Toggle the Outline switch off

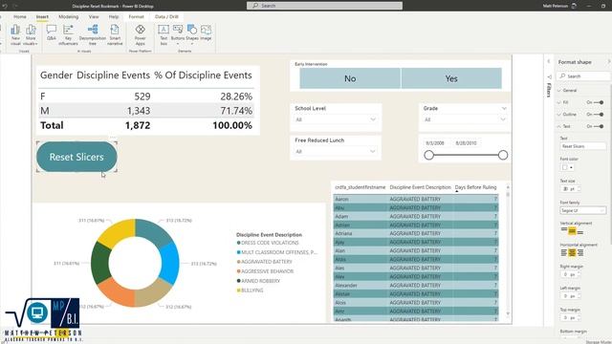599,115
